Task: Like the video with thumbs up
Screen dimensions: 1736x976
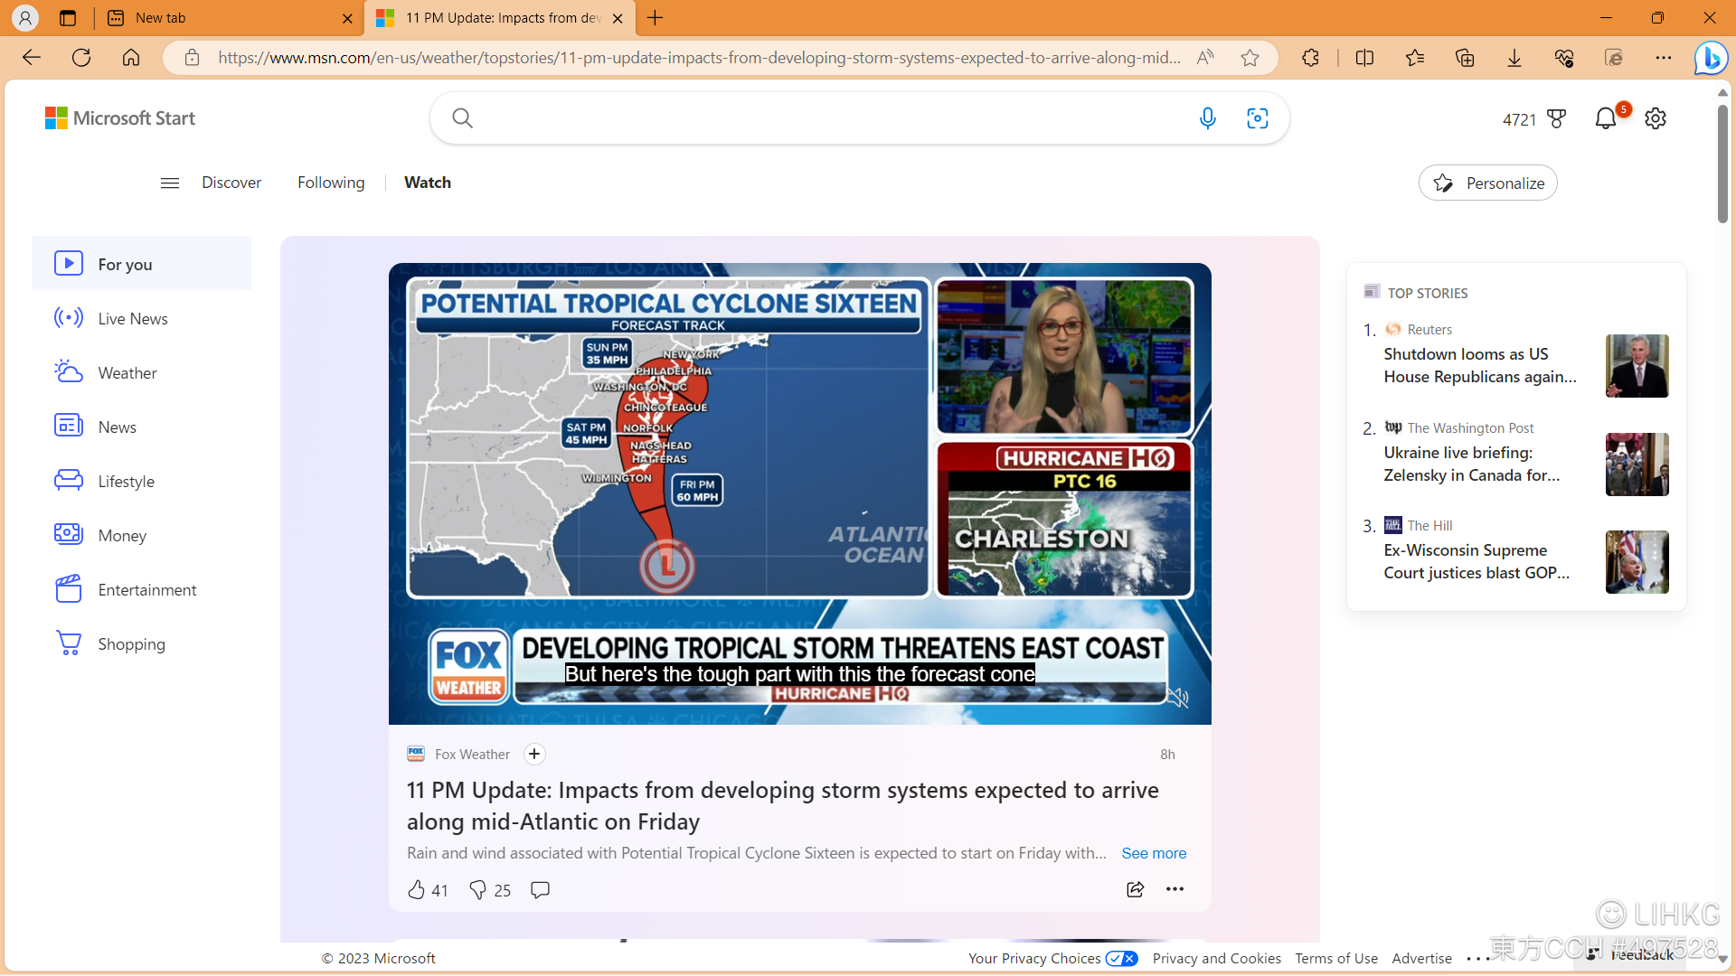Action: coord(428,890)
